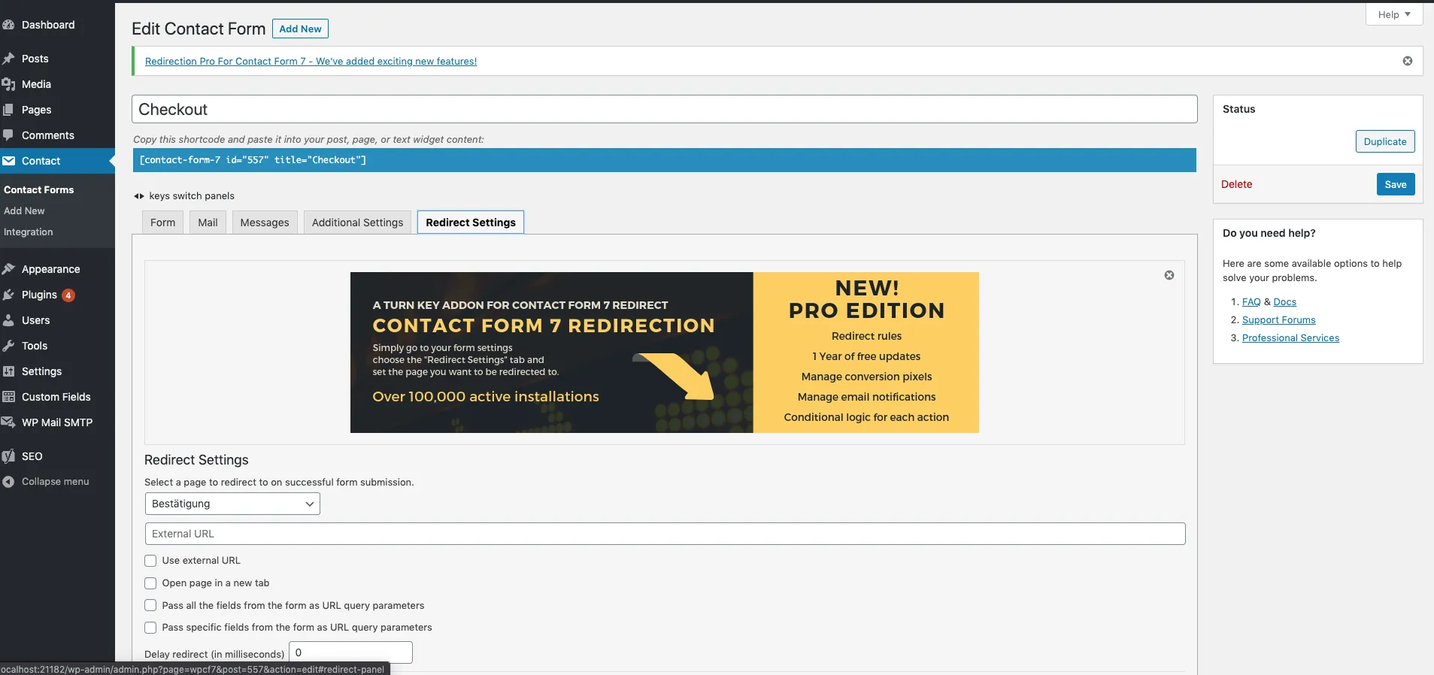Open the Messages tab
This screenshot has width=1434, height=675.
point(265,222)
